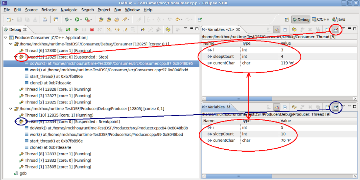Click the Search flashlight icon in main toolbar
The image size is (360, 180).
click(125, 20)
